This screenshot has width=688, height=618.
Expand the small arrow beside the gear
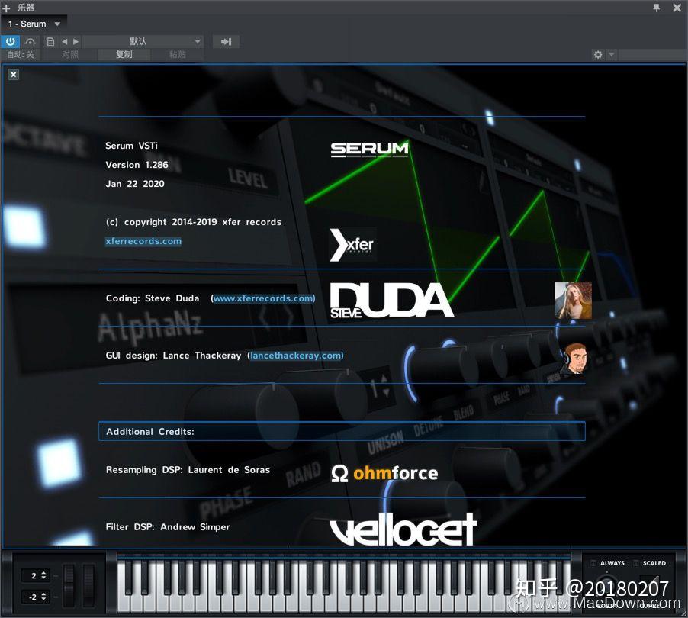[611, 55]
